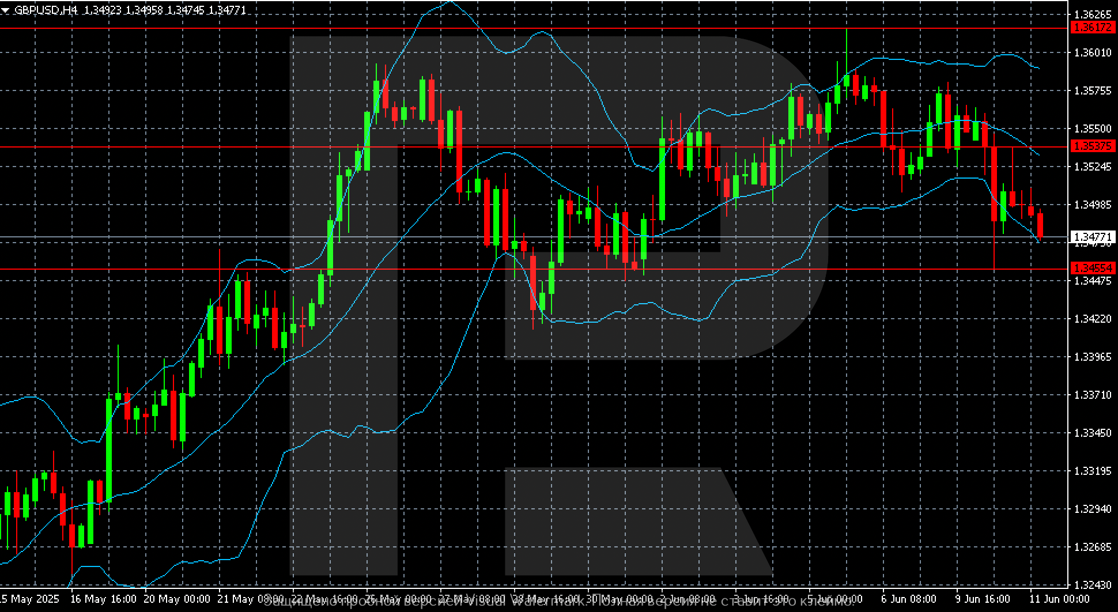Select the last red candlestick near 1.34771
Viewport: 1118px width, 612px height.
coord(1040,225)
